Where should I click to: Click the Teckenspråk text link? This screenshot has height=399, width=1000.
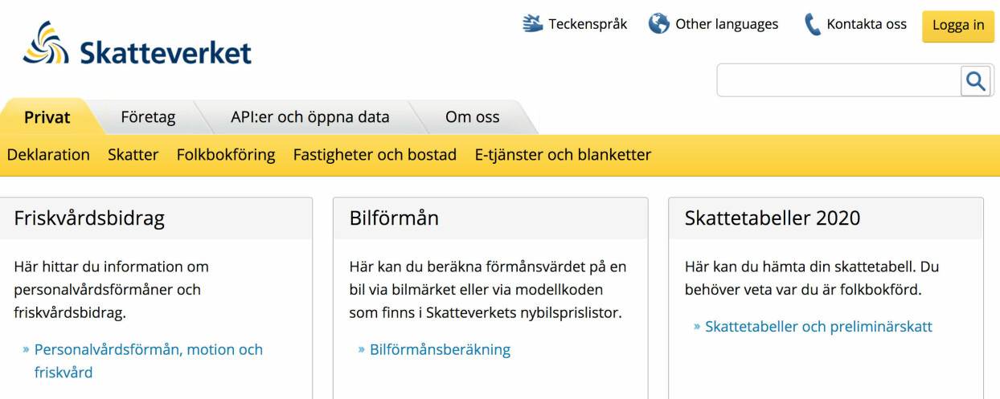pyautogui.click(x=588, y=24)
